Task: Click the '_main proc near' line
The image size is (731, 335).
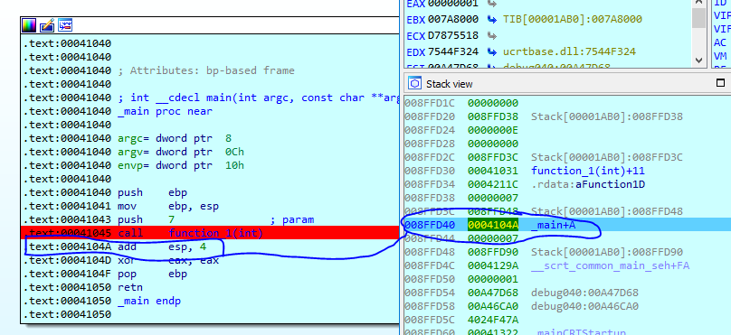Action: coord(165,111)
